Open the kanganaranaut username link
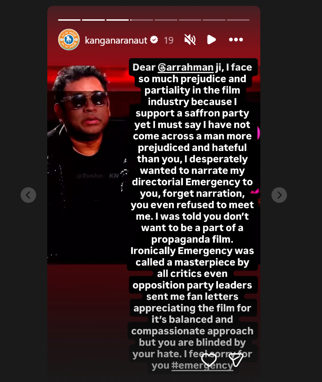 click(116, 40)
